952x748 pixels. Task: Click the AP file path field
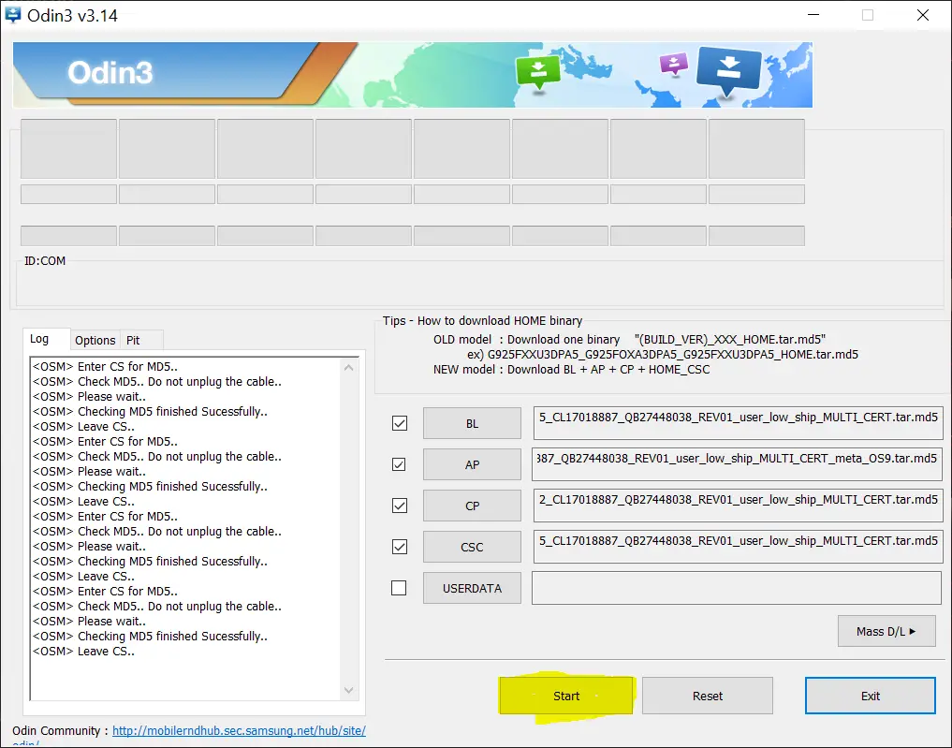click(737, 464)
